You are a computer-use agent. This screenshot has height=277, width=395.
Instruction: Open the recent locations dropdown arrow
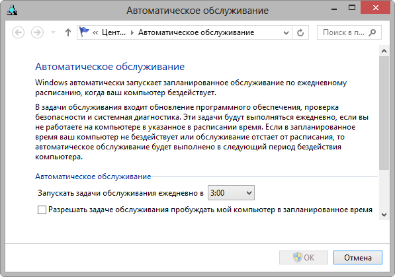pos(53,32)
